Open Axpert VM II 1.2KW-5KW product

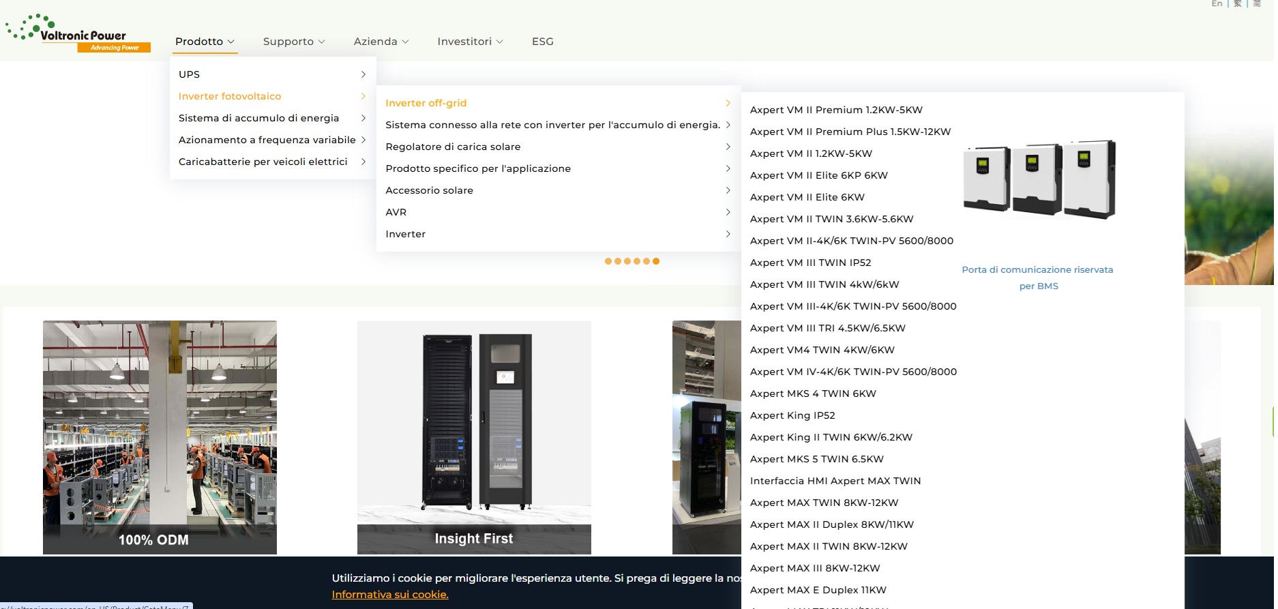[811, 153]
